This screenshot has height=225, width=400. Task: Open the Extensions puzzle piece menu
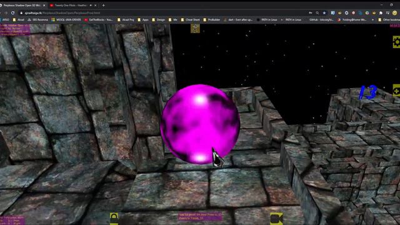[x=381, y=12]
